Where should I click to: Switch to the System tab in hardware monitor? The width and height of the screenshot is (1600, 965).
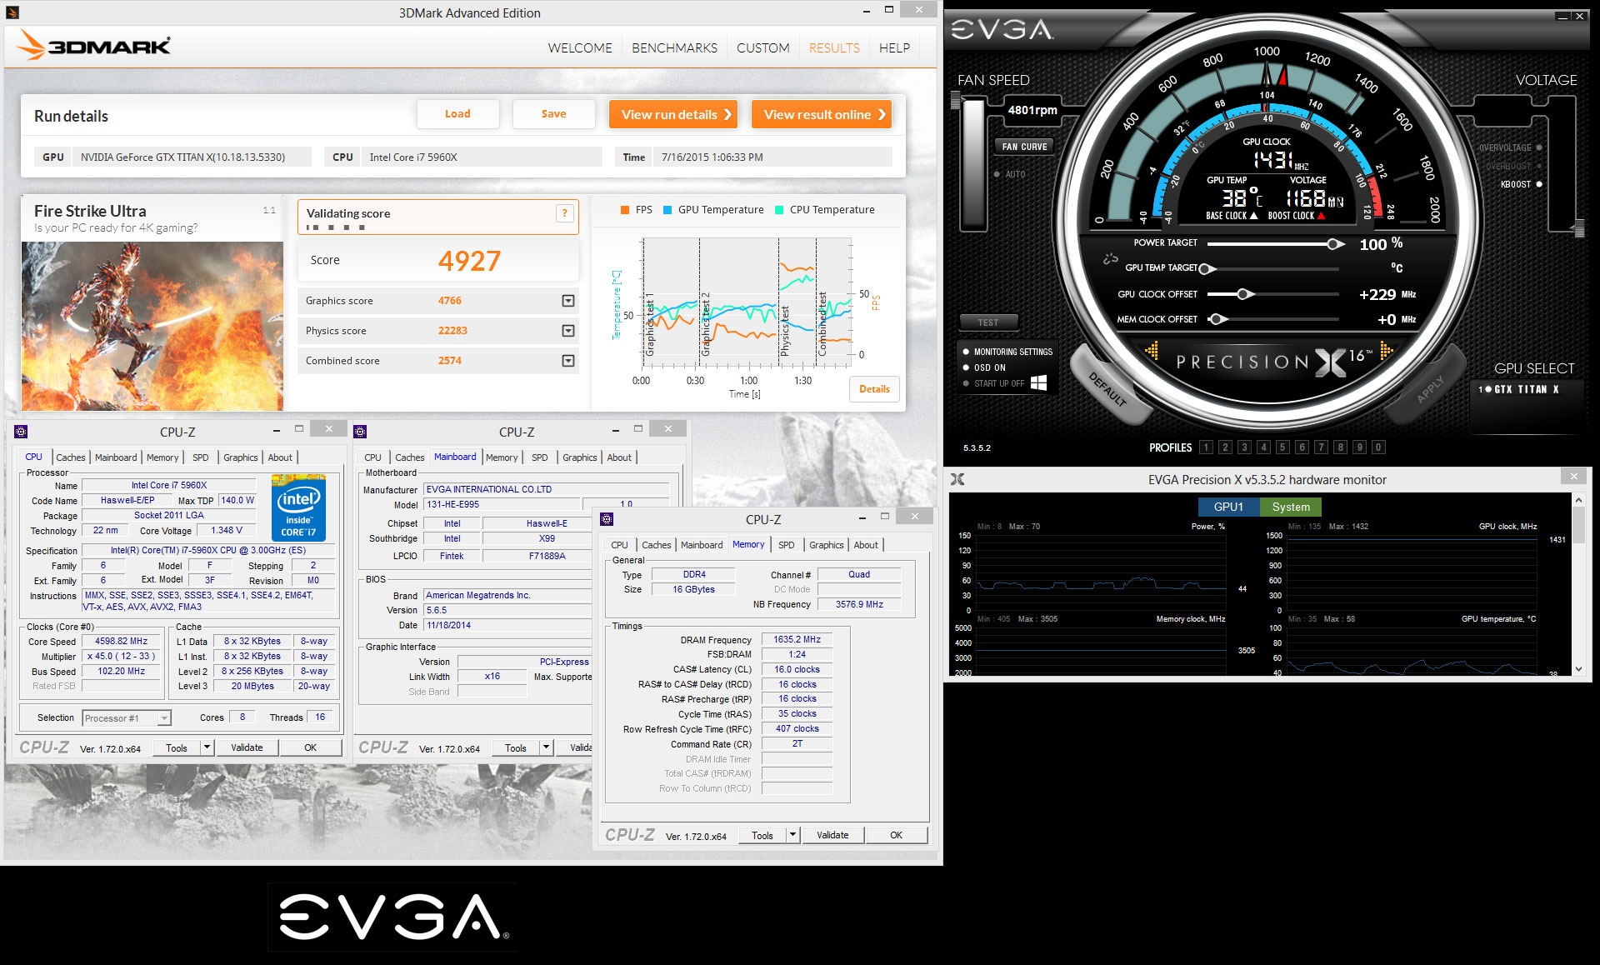[x=1290, y=507]
